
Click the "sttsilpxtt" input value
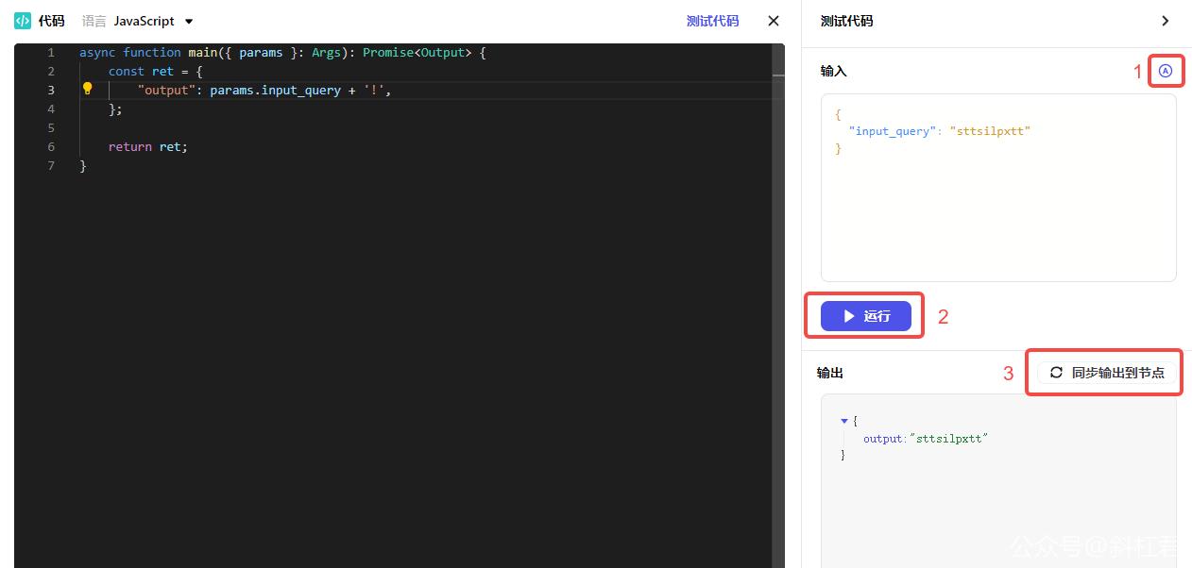coord(990,131)
